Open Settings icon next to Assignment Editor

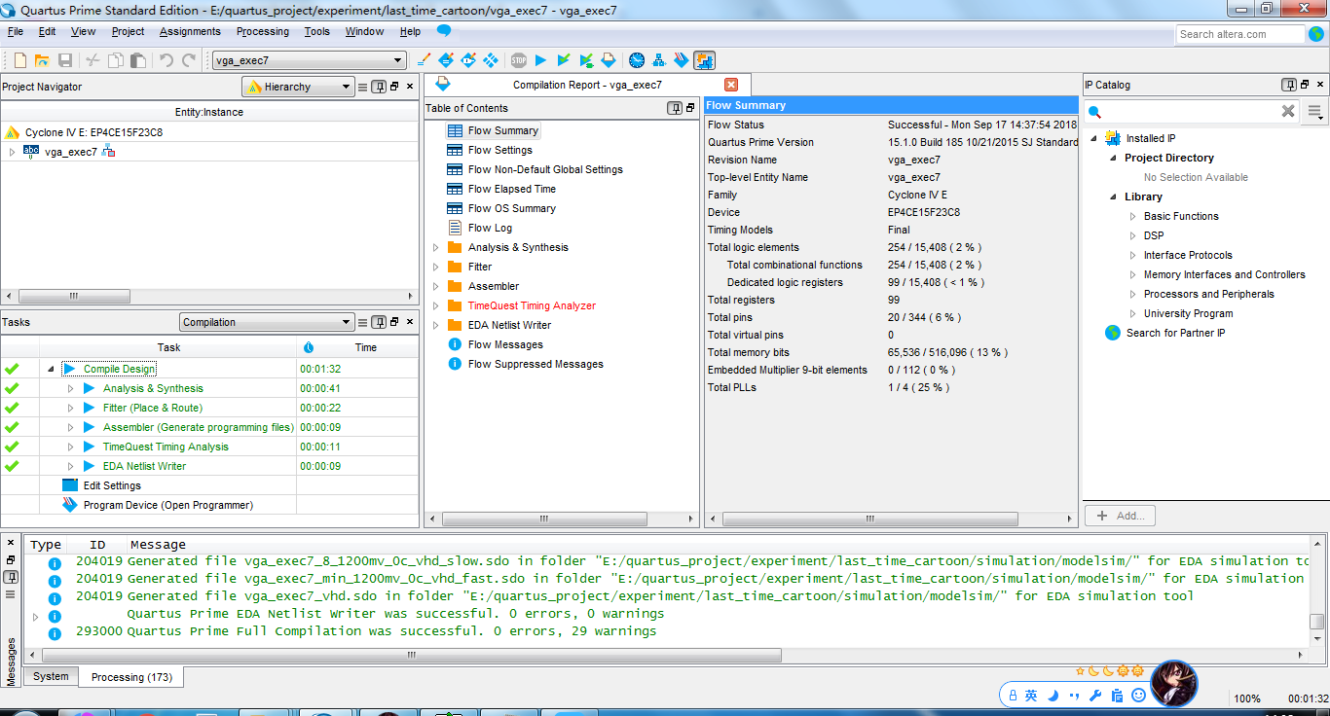[x=446, y=60]
